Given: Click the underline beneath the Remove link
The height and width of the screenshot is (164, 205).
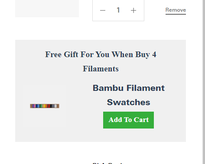Looking at the screenshot, I should 176,14.
